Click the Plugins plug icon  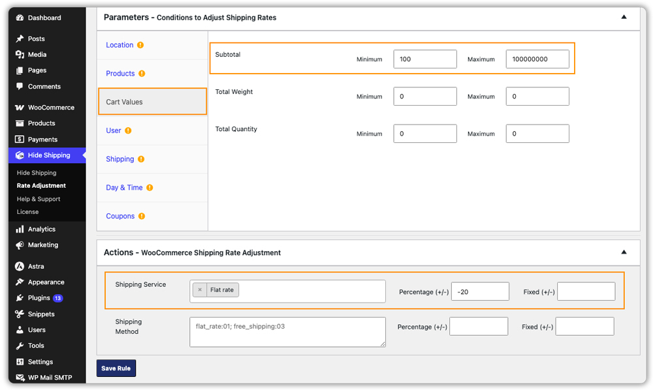point(20,297)
